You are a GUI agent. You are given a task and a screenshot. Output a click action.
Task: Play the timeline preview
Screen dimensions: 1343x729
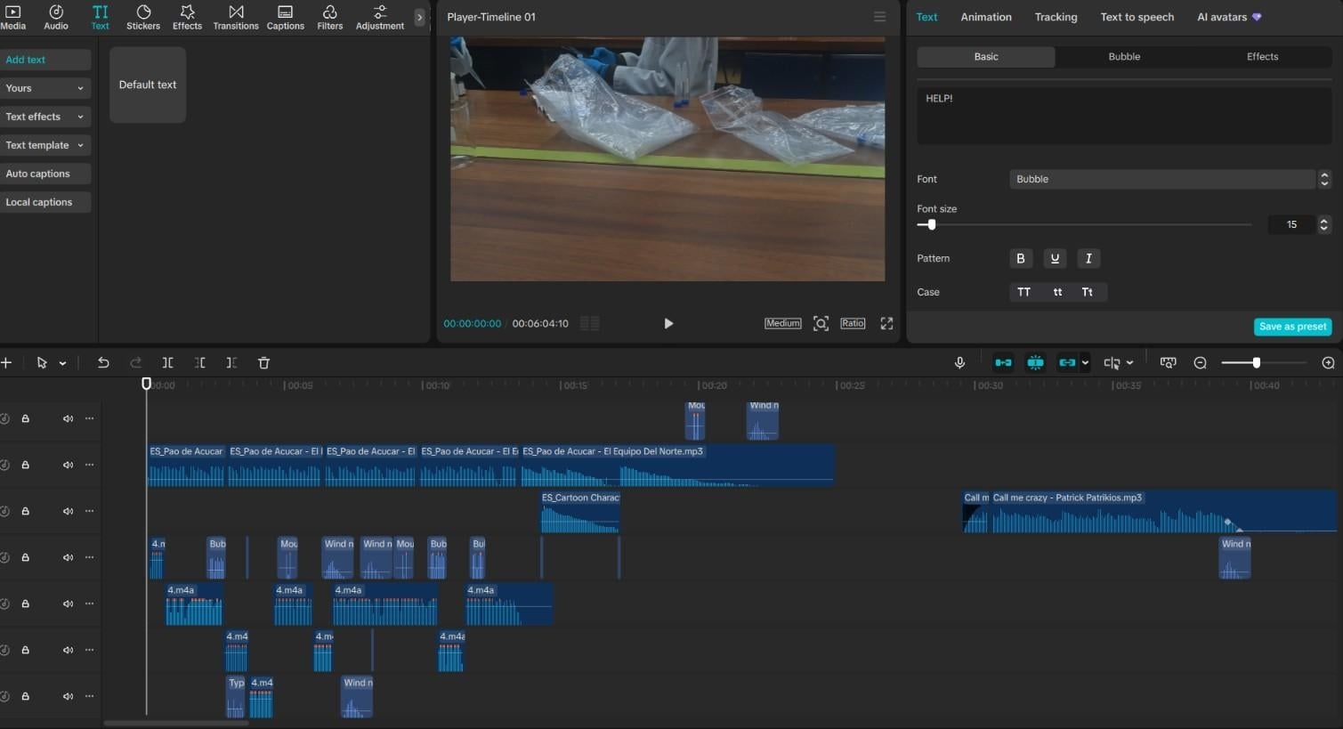tap(668, 323)
